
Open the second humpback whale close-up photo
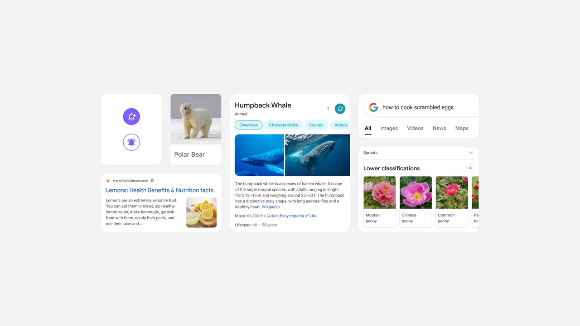317,155
